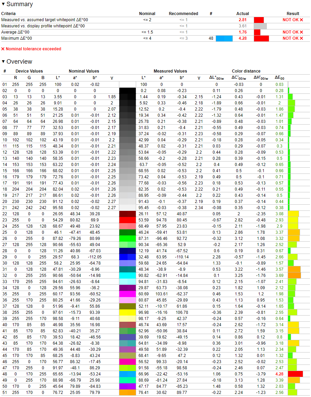Click NOT OK result for Average ΔE*00

pyautogui.click(x=293, y=32)
